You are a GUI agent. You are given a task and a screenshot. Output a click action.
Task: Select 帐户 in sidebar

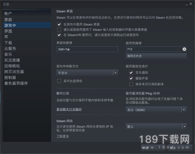tap(27, 13)
